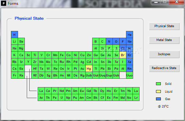Click the Lawrencium (Lr) cell
Image resolution: width=185 pixels, height=121 pixels.
136,97
